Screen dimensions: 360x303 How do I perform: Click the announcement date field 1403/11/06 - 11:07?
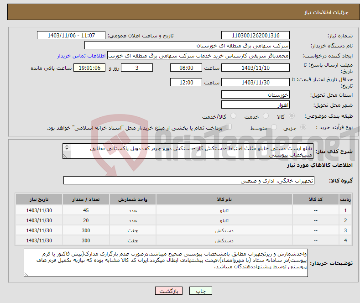tap(71, 35)
